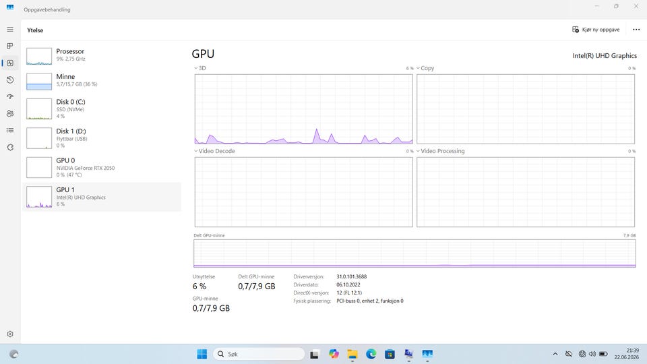The width and height of the screenshot is (647, 364).
Task: Select Minne in the performance list
Action: (102, 80)
